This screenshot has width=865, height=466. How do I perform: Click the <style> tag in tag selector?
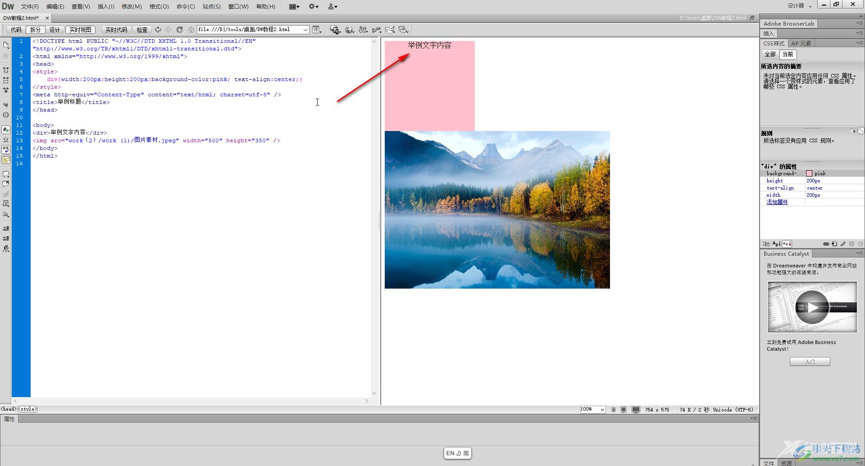(27, 409)
